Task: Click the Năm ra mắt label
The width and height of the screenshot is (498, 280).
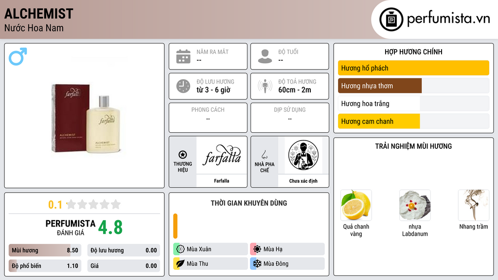Action: click(213, 52)
